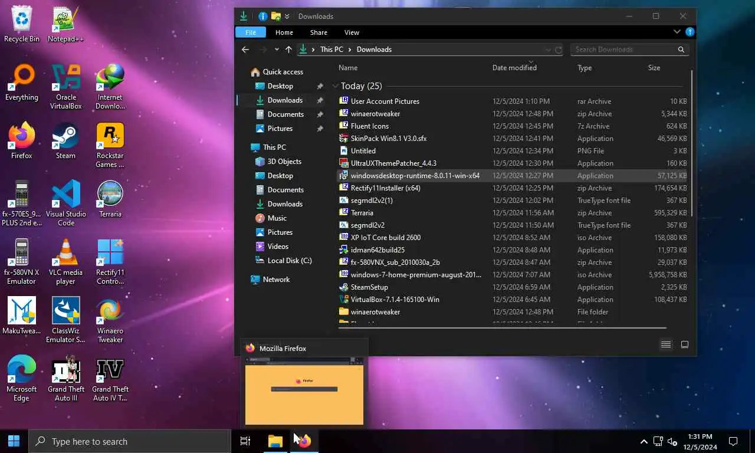Click Type here to search box

(130, 441)
